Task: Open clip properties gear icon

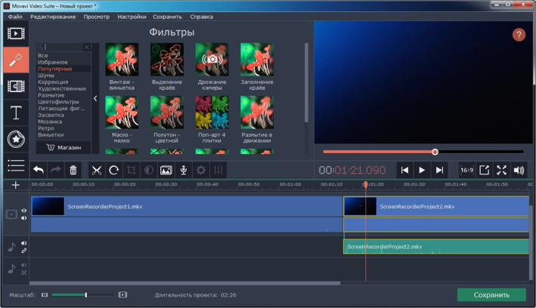Action: point(201,170)
